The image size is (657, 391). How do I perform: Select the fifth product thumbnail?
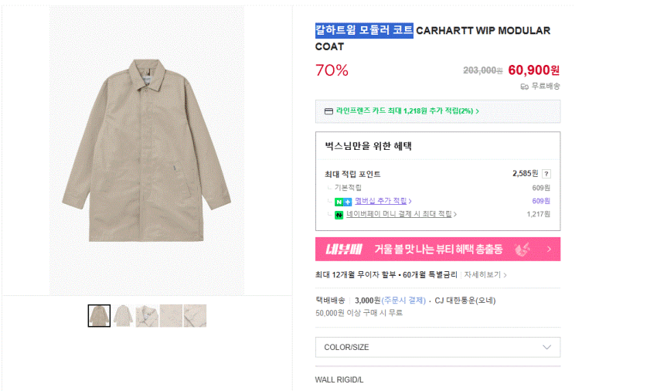coord(195,316)
